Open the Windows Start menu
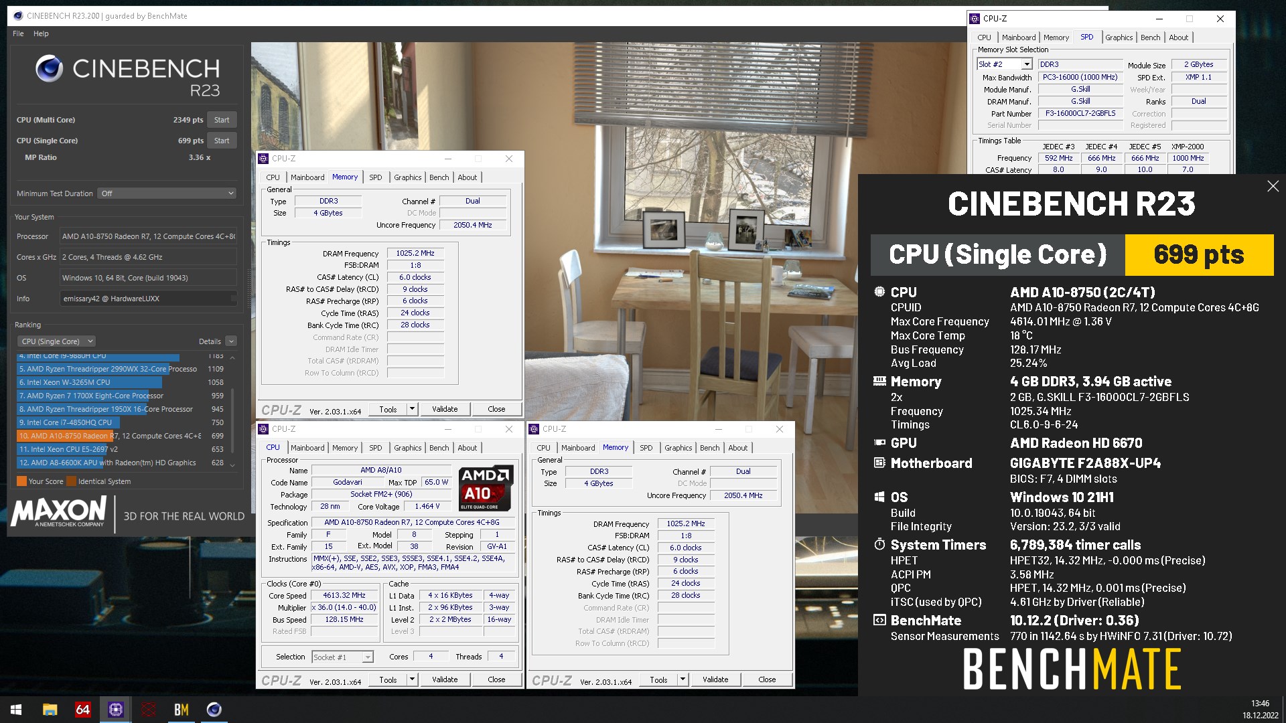Image resolution: width=1286 pixels, height=723 pixels. point(16,710)
